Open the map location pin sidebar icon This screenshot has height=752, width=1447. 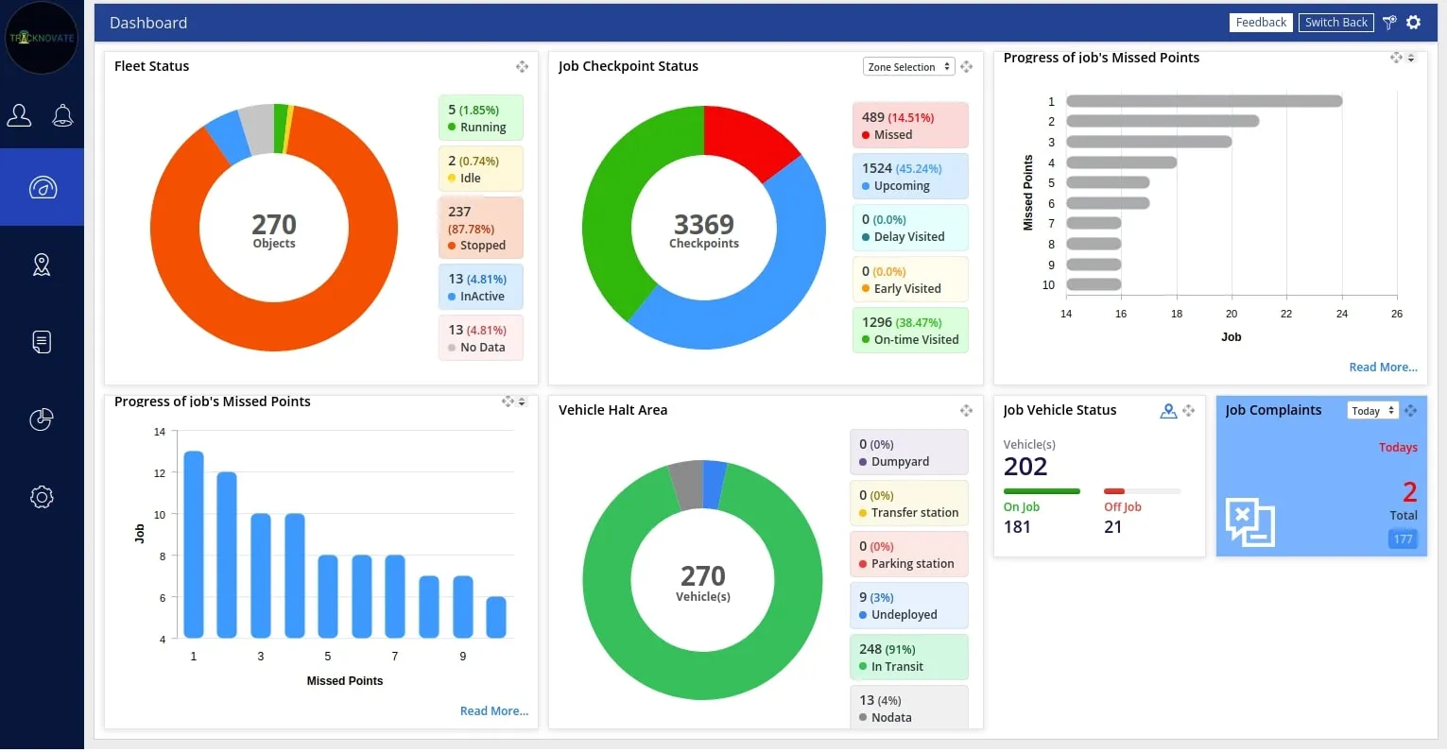click(x=42, y=265)
